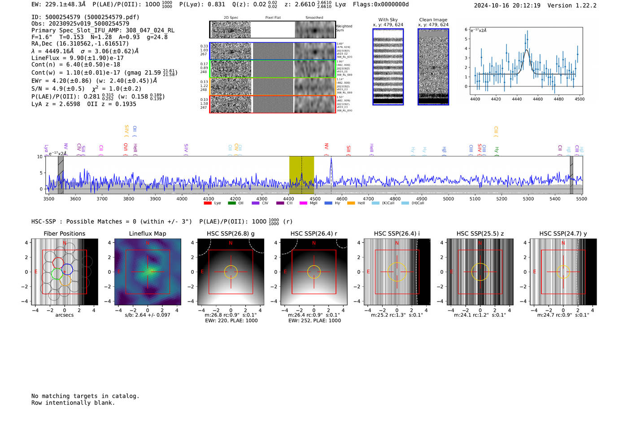
Task: Open the HSC SSP(24.7) y image
Action: [563, 272]
